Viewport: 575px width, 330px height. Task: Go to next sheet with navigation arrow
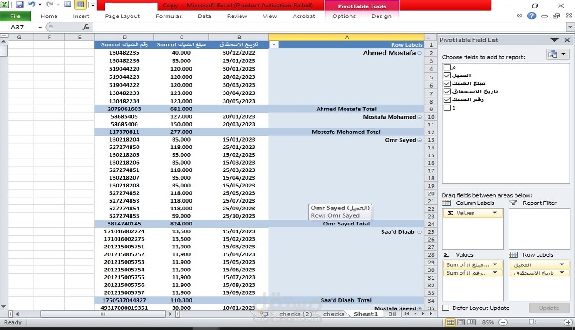(x=423, y=314)
